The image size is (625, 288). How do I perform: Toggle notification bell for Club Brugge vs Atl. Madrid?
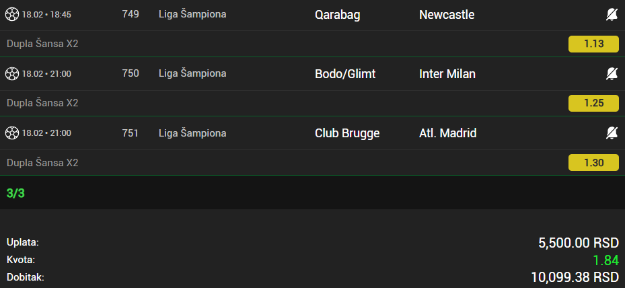pos(612,133)
